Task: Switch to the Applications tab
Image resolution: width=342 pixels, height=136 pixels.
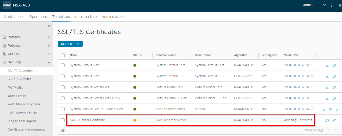Action: click(x=14, y=17)
